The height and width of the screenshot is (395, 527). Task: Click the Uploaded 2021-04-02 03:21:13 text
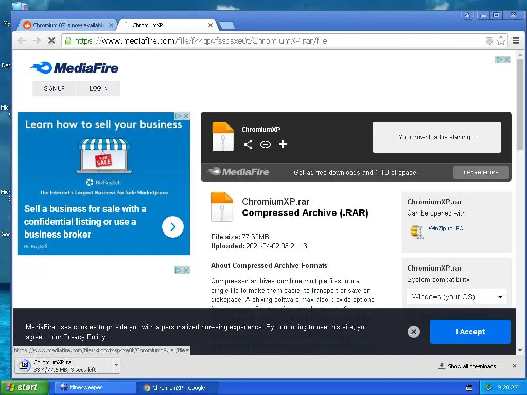click(259, 246)
